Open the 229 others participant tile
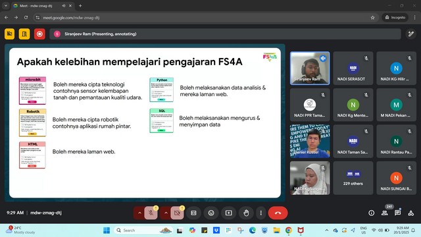421x237 pixels. click(x=353, y=178)
